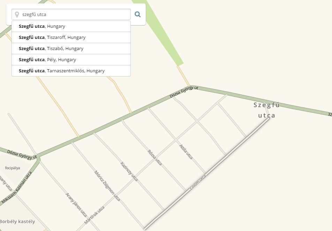The height and width of the screenshot is (231, 332).
Task: Select Szegfű utca, Pély, Hungary result
Action: tap(71, 60)
